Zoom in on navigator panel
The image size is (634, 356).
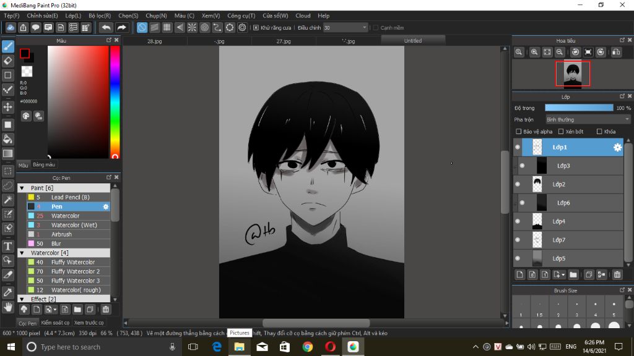pos(534,52)
